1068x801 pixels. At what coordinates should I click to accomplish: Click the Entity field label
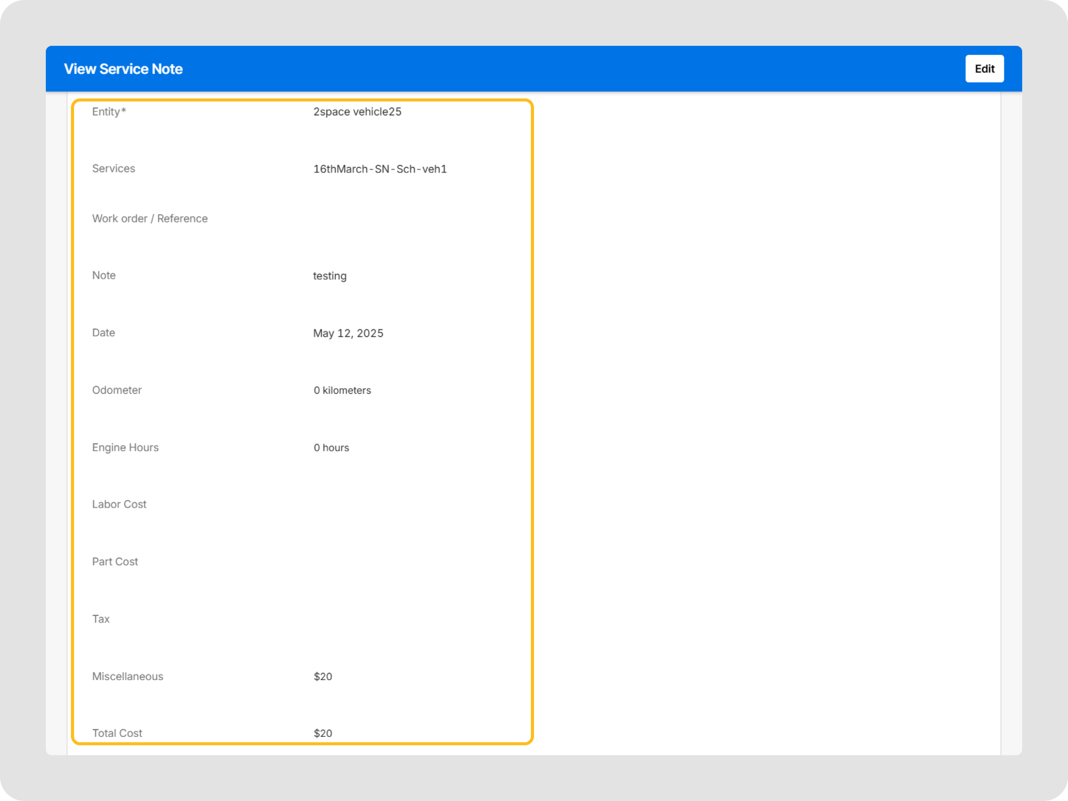click(x=108, y=112)
